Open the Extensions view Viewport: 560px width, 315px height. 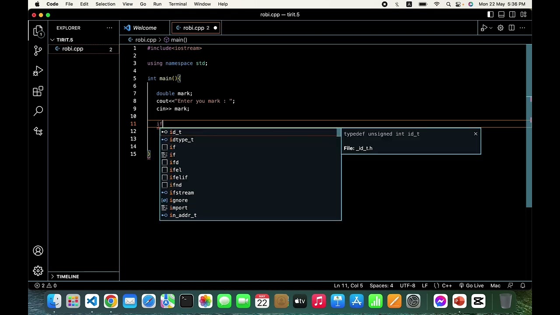pyautogui.click(x=38, y=91)
